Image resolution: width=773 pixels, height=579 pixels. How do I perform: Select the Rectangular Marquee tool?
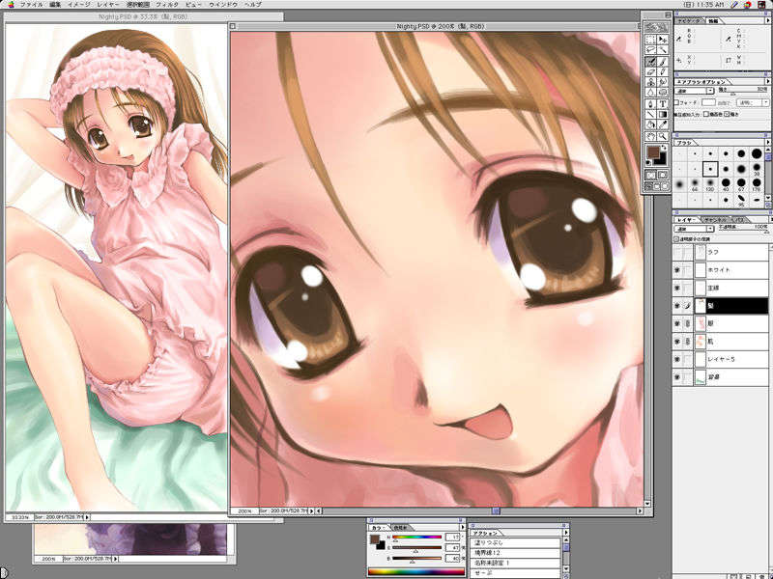point(650,40)
